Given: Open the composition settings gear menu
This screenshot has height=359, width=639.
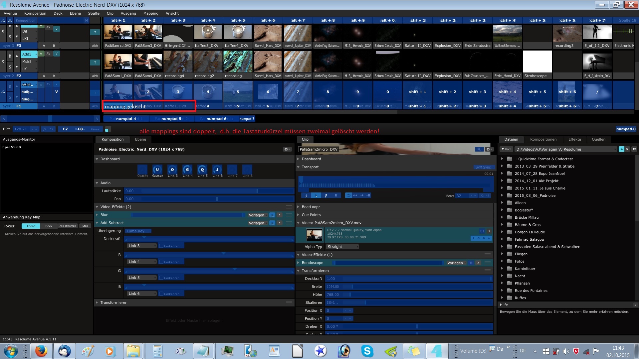Looking at the screenshot, I should point(287,149).
